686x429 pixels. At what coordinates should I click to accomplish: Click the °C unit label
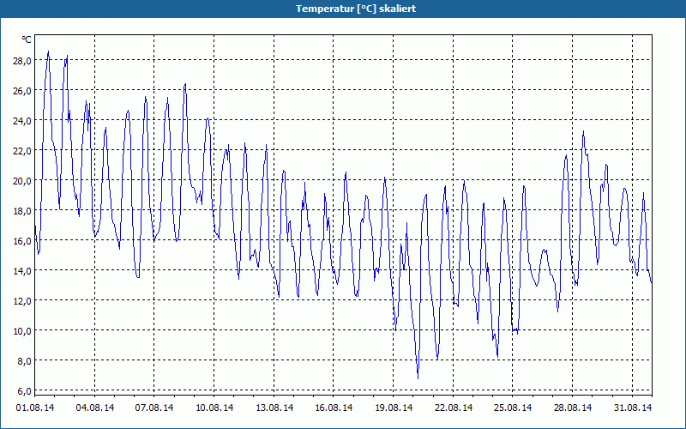(x=27, y=39)
